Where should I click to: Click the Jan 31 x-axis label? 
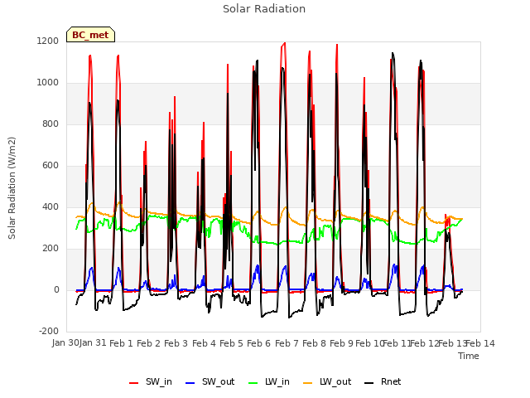click(93, 343)
